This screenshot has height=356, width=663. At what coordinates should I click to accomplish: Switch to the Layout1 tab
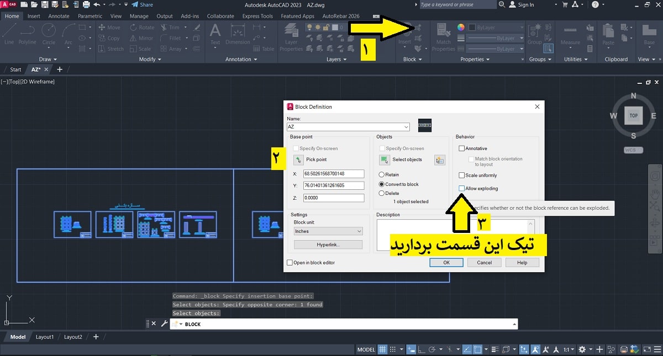click(45, 337)
